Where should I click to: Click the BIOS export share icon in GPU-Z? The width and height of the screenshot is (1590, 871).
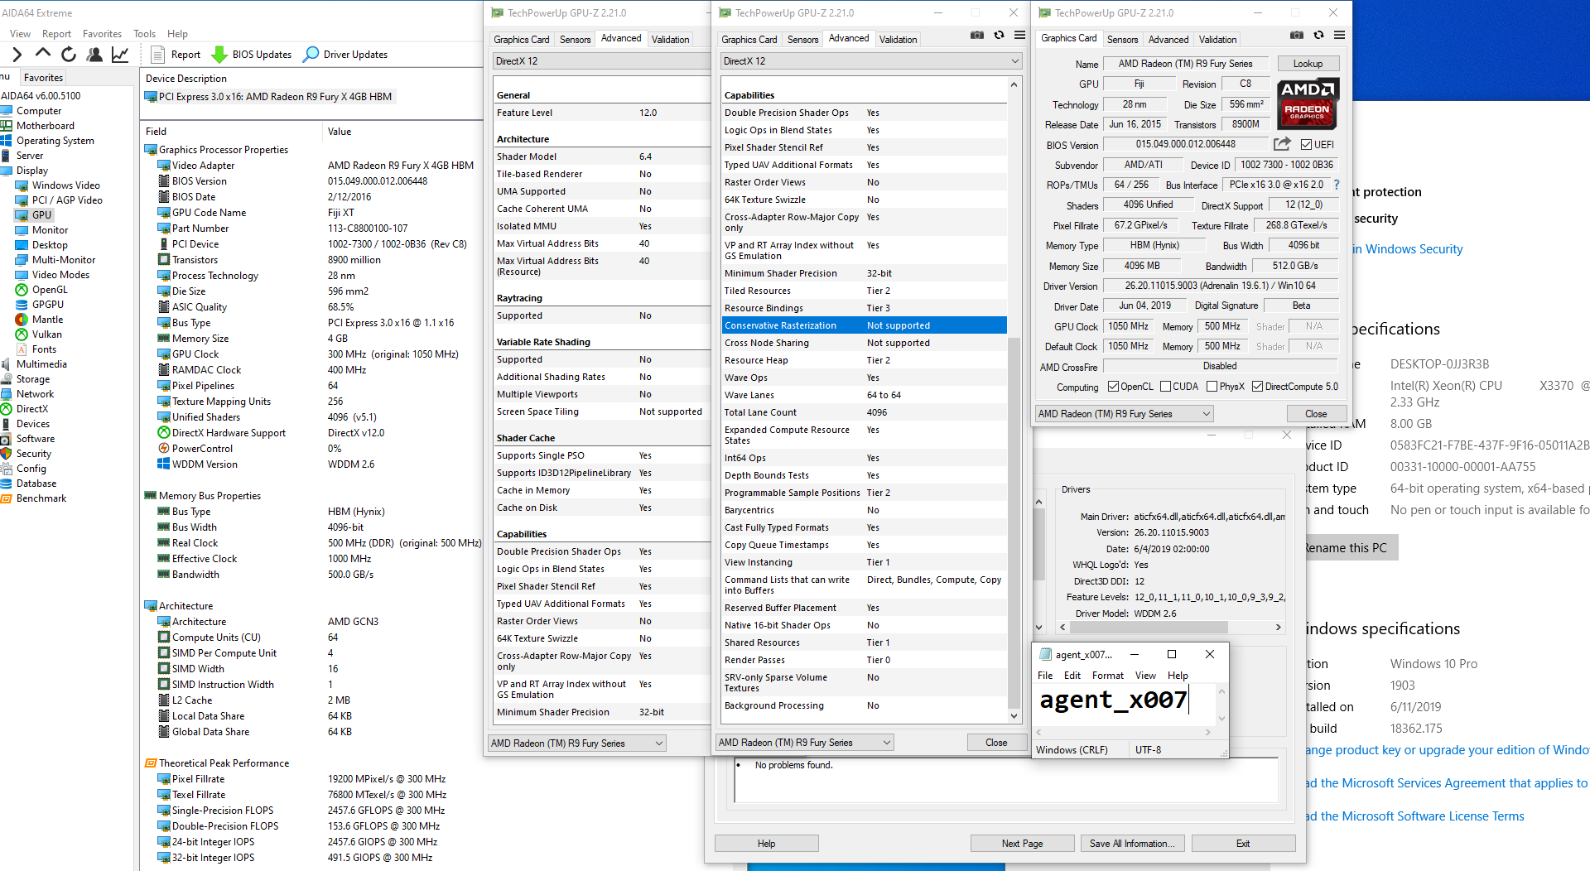pyautogui.click(x=1282, y=144)
